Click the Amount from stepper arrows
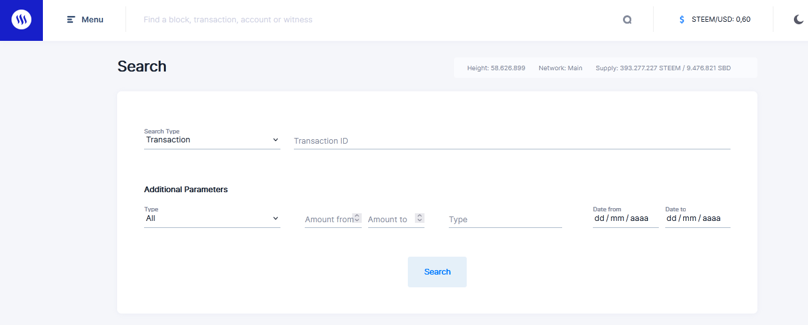The height and width of the screenshot is (325, 808). pyautogui.click(x=357, y=218)
